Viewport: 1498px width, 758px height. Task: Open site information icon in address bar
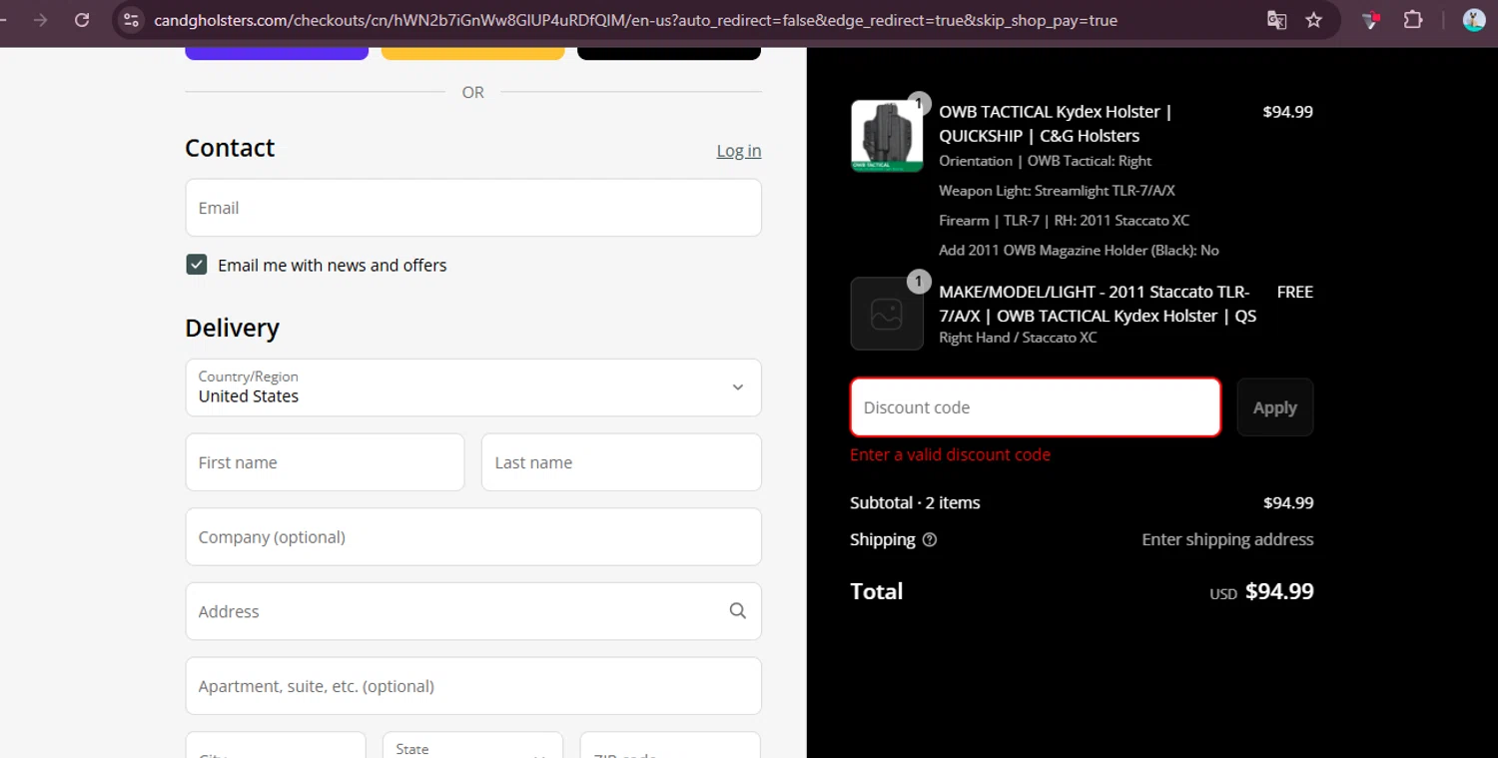tap(131, 20)
